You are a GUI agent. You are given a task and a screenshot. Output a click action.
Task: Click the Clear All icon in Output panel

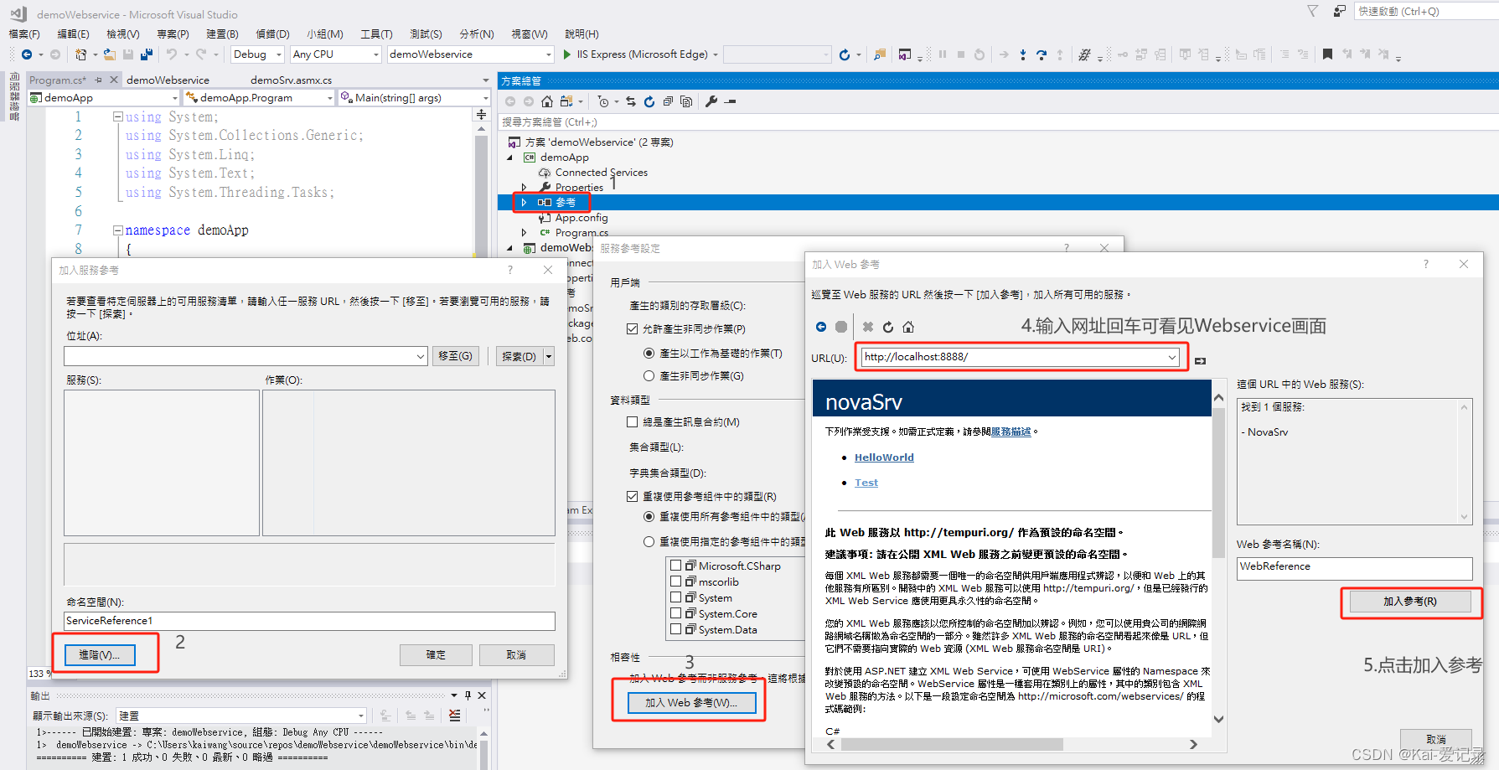click(x=454, y=716)
